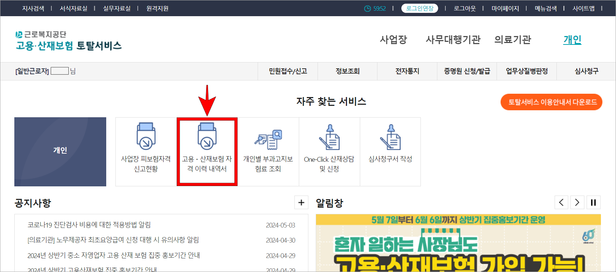Switch to 사업장 tab
The image size is (616, 272).
pos(393,40)
